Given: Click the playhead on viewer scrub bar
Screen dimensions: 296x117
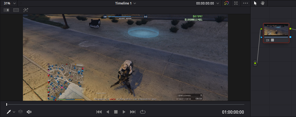Looking at the screenshot, I should point(7,104).
